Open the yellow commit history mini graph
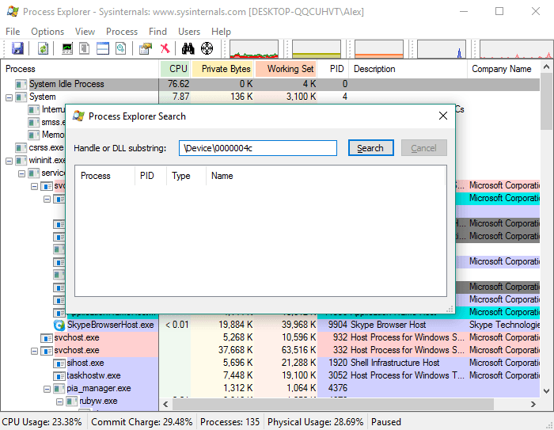Viewport: 554px width, 430px height. click(x=317, y=49)
